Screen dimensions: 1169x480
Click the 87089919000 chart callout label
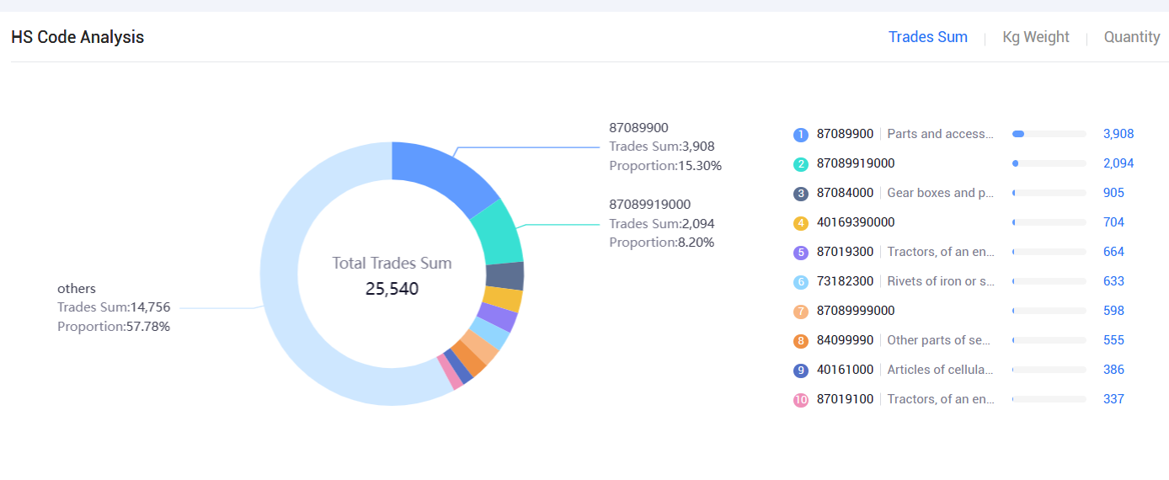[x=663, y=223]
